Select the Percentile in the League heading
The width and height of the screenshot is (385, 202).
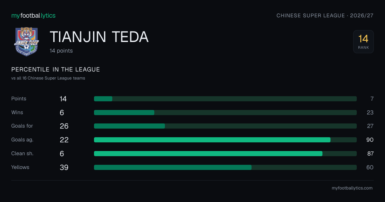click(x=56, y=70)
